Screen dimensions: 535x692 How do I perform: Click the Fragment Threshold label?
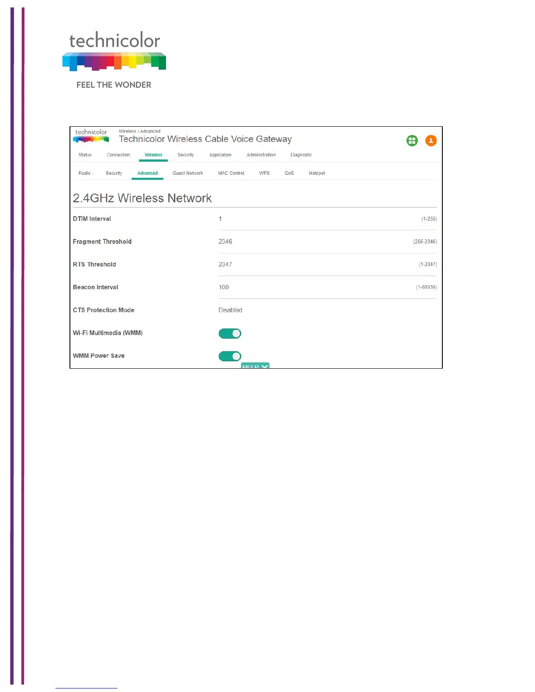pos(102,242)
